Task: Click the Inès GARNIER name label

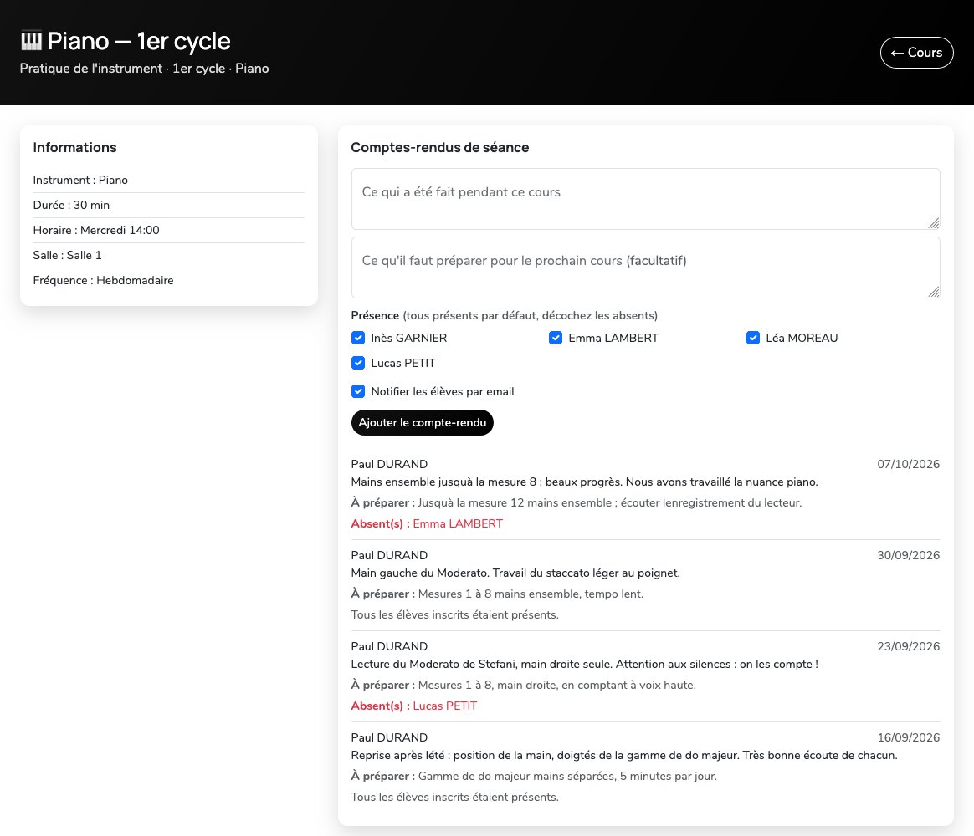Action: 408,339
